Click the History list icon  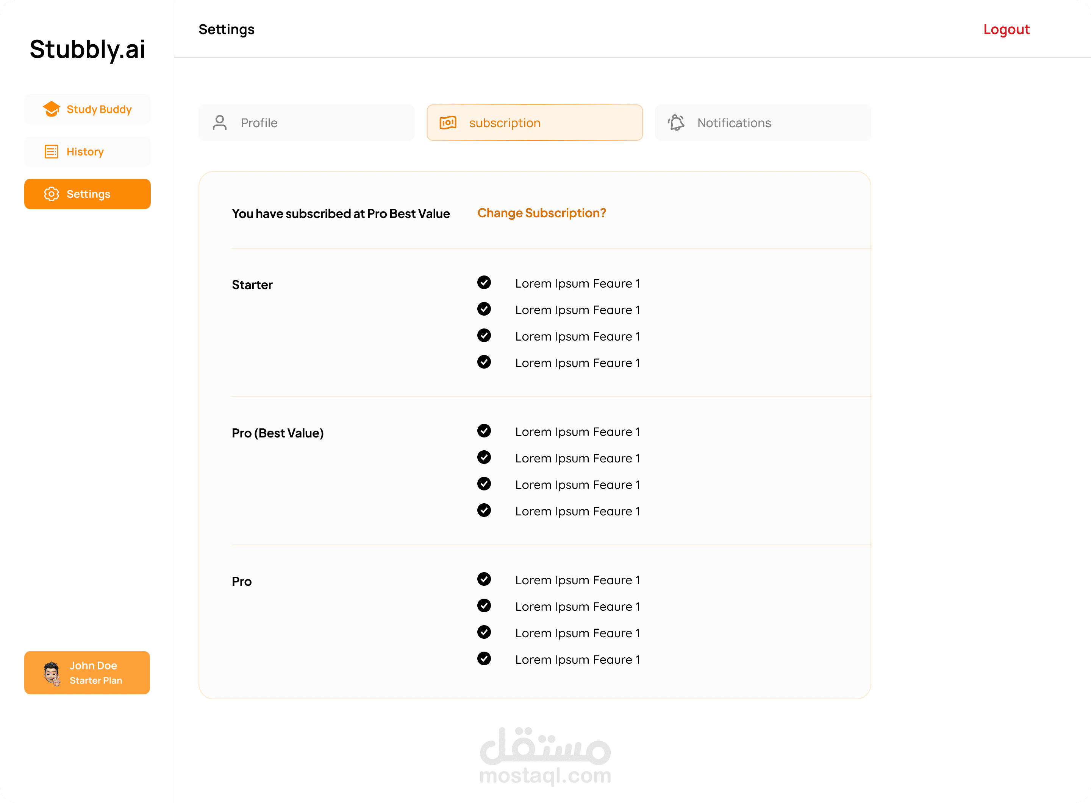coord(51,152)
